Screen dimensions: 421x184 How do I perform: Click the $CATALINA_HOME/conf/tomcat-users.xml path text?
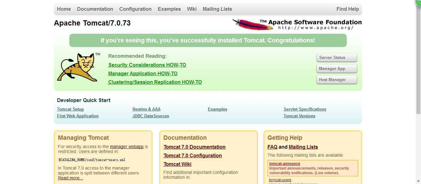click(x=92, y=160)
